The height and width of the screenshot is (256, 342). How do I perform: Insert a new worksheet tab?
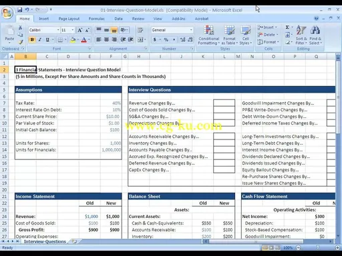[74, 241]
